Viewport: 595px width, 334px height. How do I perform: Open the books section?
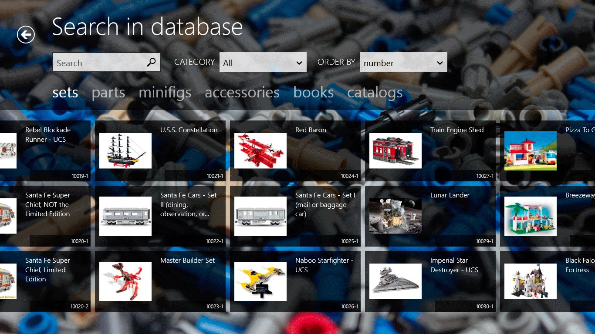coord(313,92)
